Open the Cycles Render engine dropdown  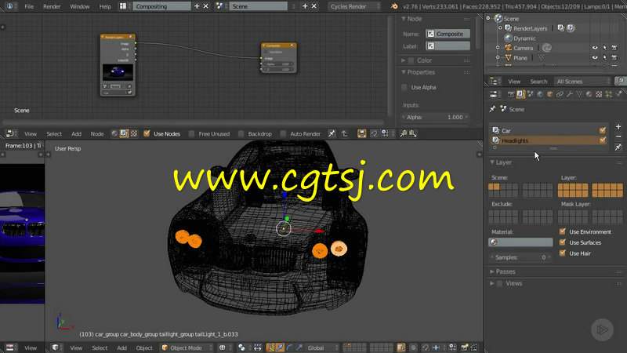354,6
